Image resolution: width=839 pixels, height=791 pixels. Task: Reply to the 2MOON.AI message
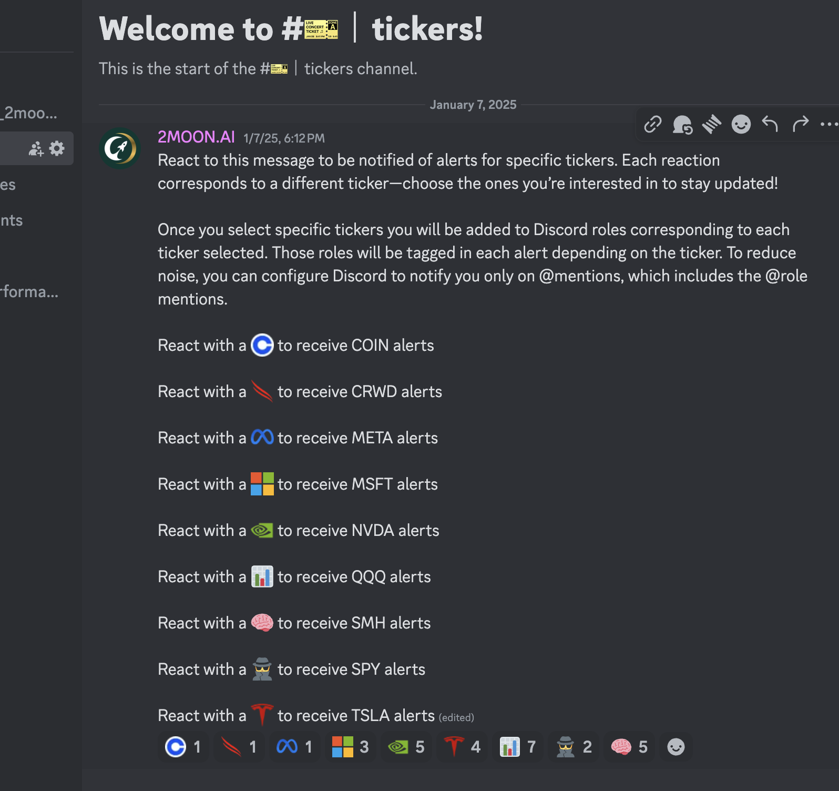coord(770,125)
